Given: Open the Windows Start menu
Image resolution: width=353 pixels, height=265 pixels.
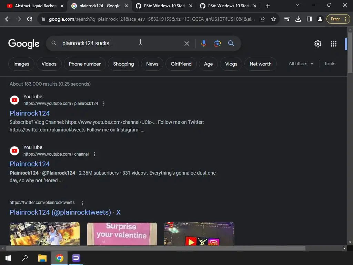Looking at the screenshot, I should coord(8,258).
